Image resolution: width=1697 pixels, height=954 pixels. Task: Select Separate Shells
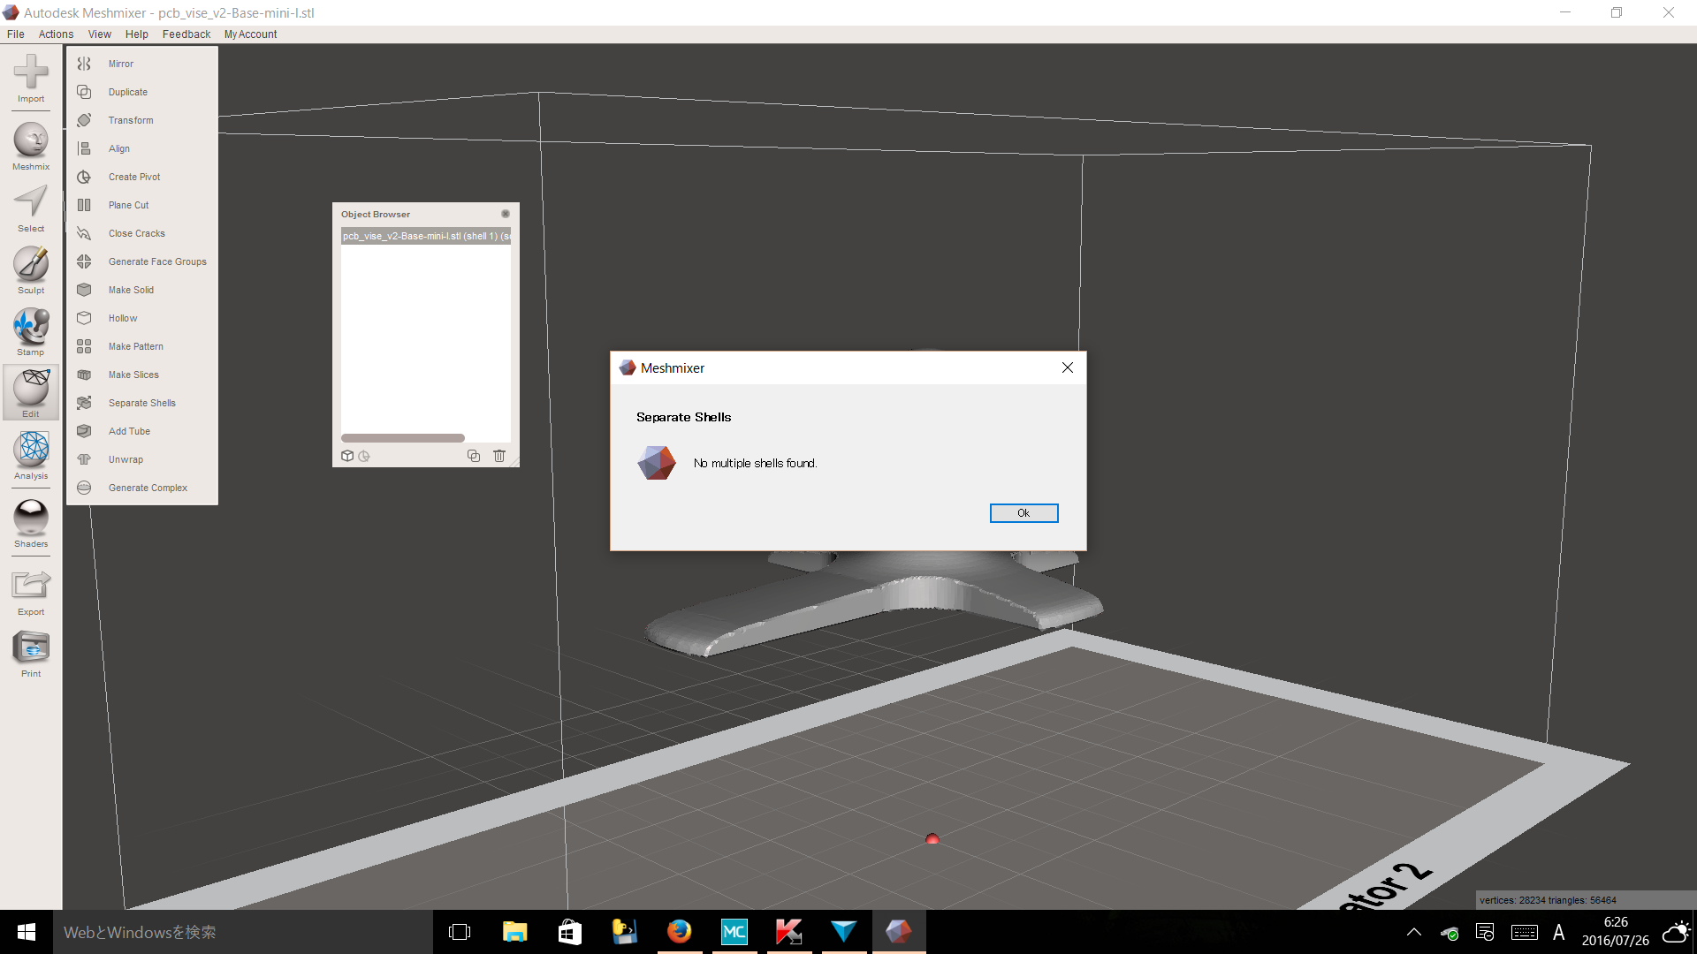pyautogui.click(x=141, y=403)
